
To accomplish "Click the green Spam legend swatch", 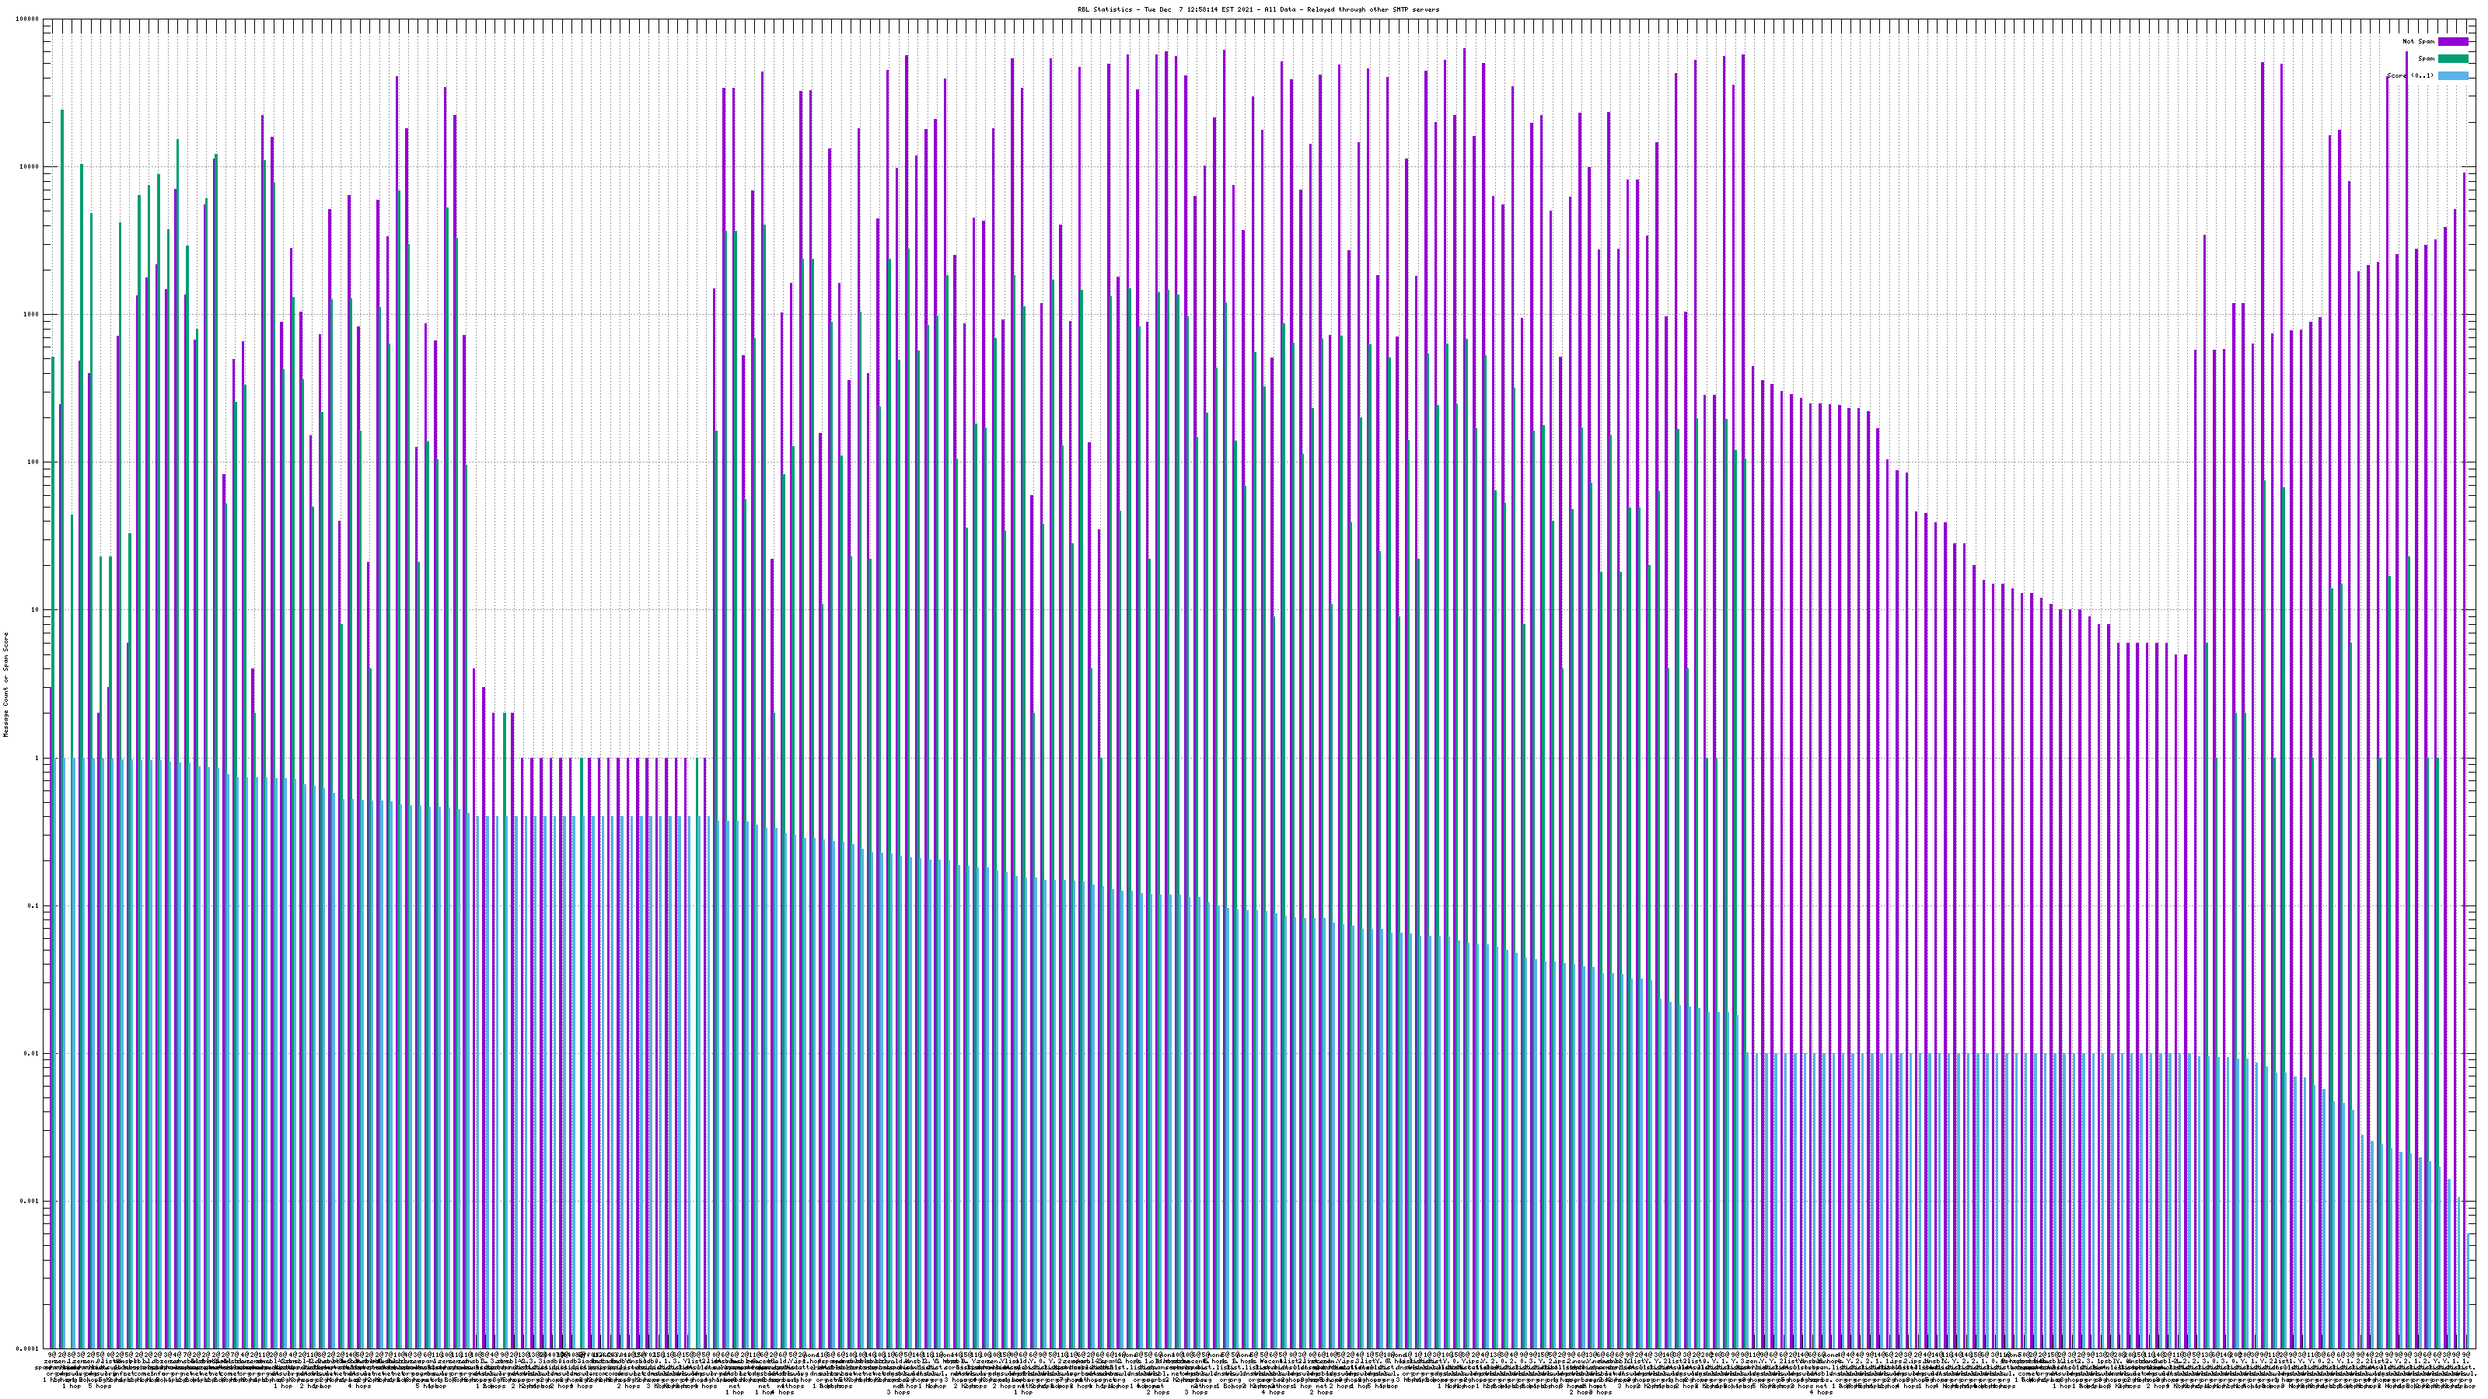I will tap(2452, 59).
